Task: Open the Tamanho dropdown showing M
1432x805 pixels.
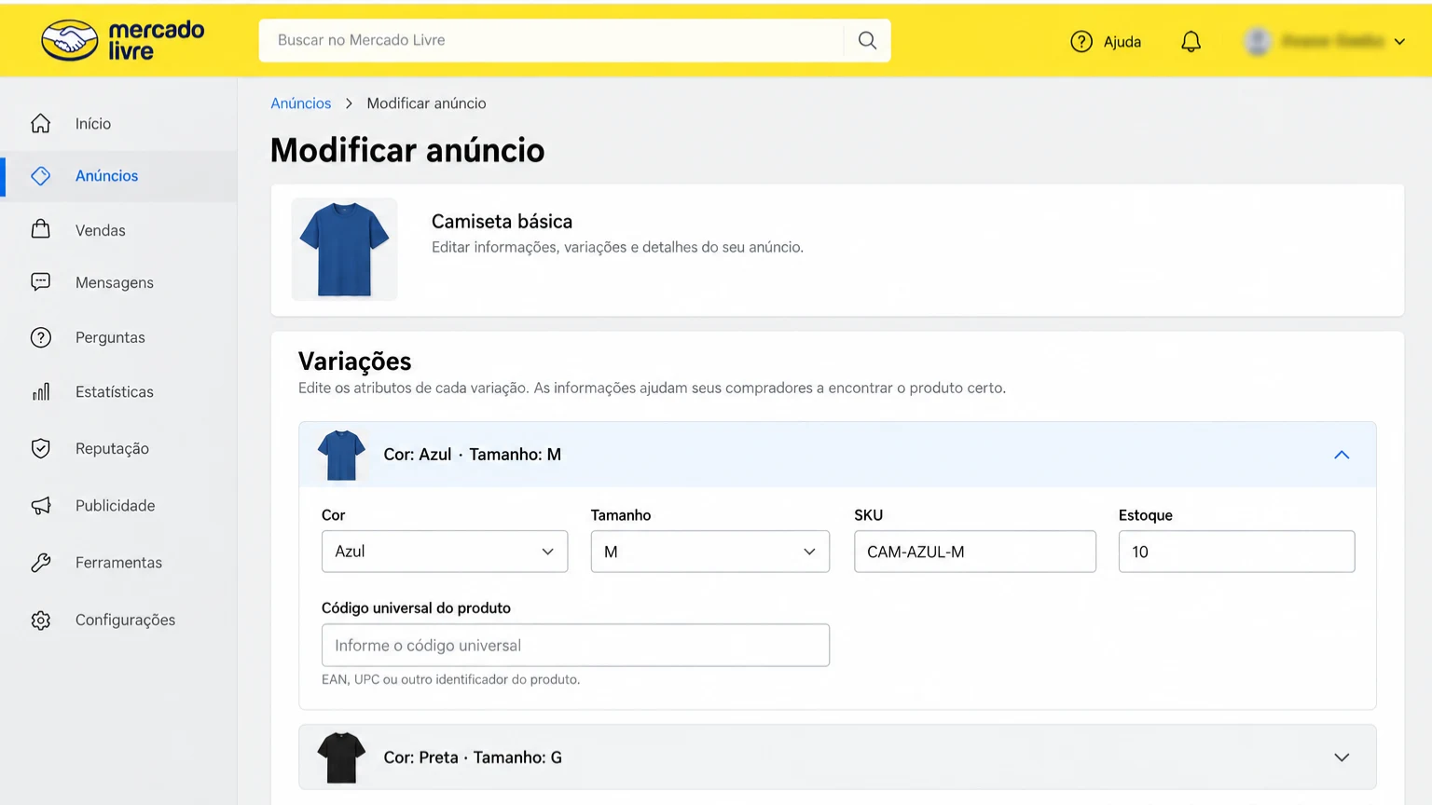Action: pyautogui.click(x=710, y=552)
